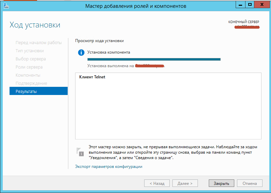
Task: Close the window with the red X
Action: [262, 5]
